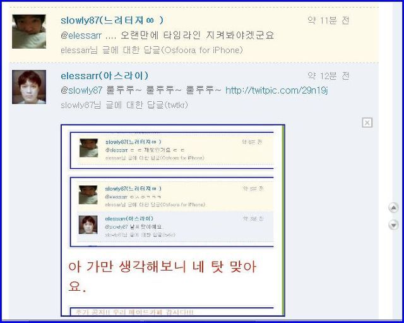Close the embedded twitpic image preview
The width and height of the screenshot is (404, 323).
(x=367, y=123)
